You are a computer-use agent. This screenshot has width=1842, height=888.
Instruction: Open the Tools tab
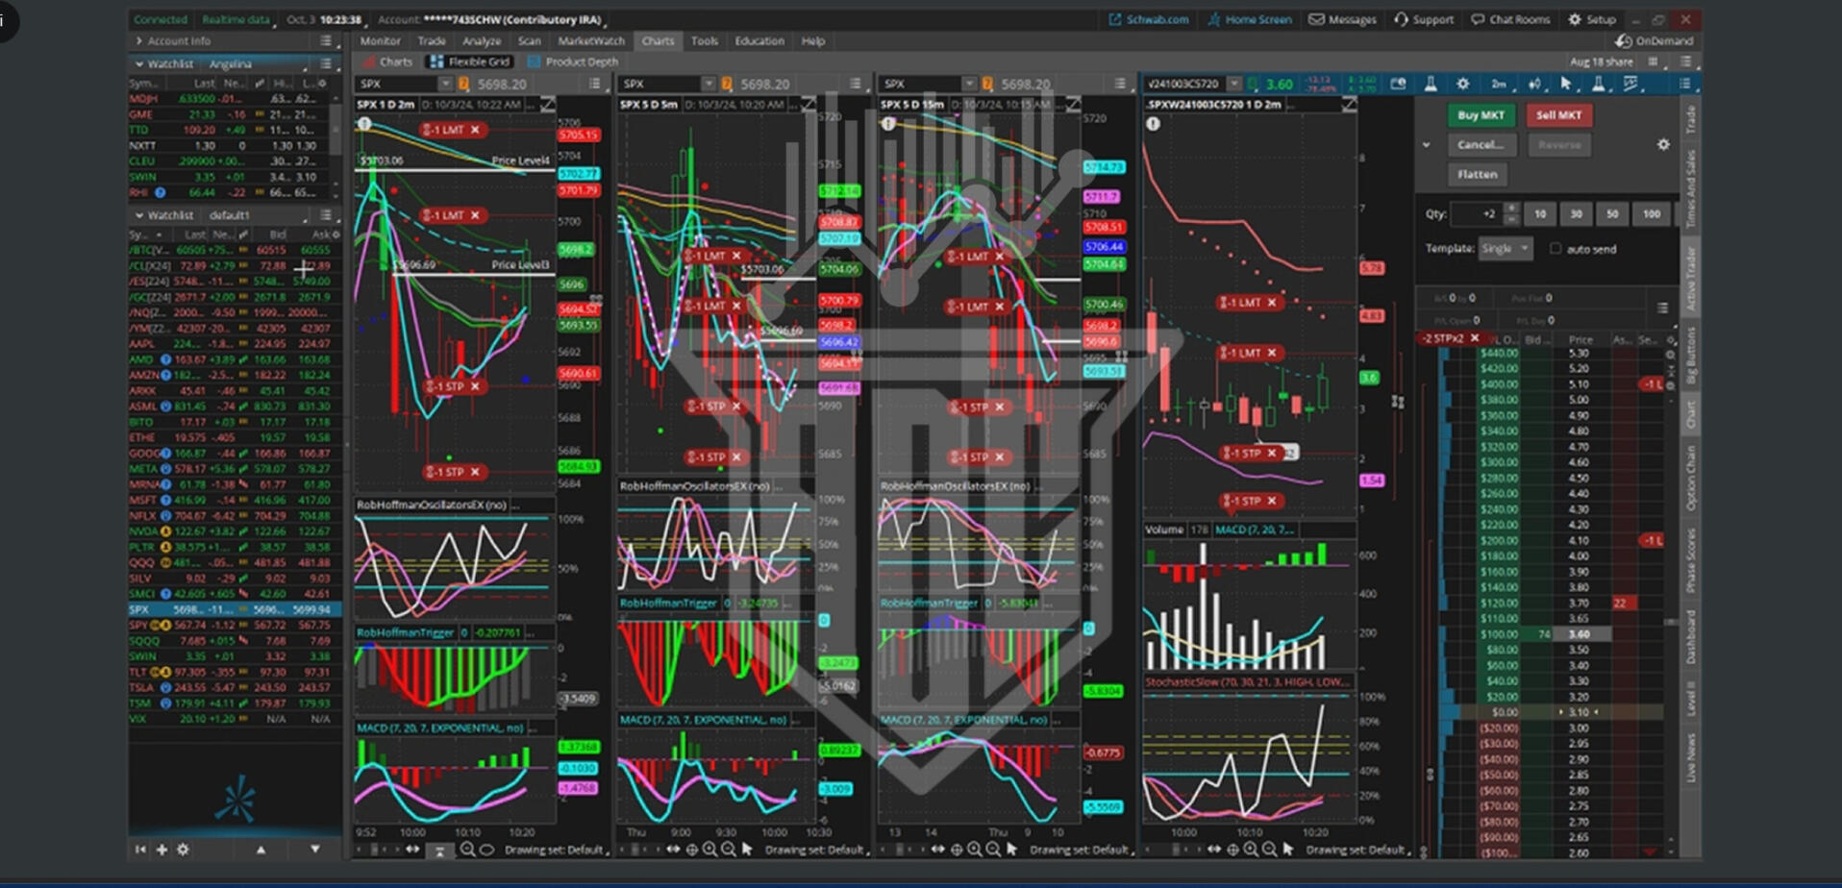(x=705, y=40)
